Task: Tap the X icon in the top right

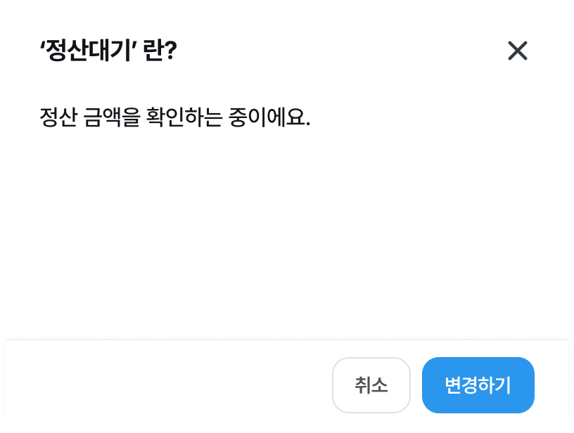Action: click(x=517, y=51)
